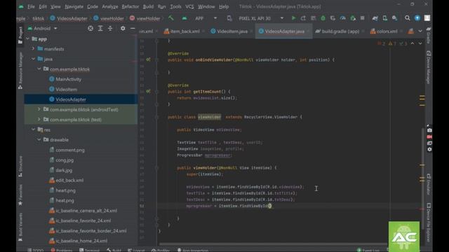Open the search everywhere magnifier

tap(407, 18)
